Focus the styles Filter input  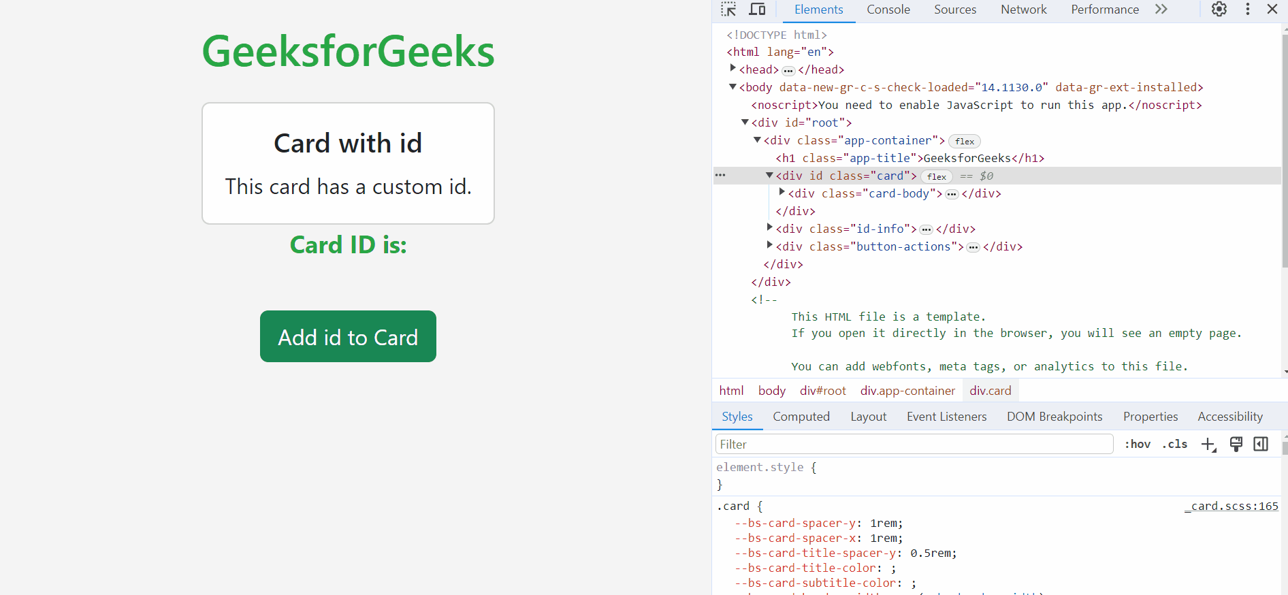[914, 445]
